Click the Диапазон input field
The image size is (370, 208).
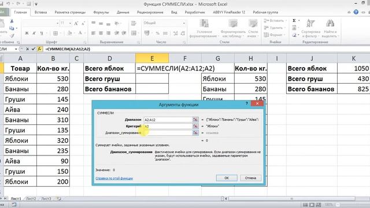pyautogui.click(x=168, y=120)
